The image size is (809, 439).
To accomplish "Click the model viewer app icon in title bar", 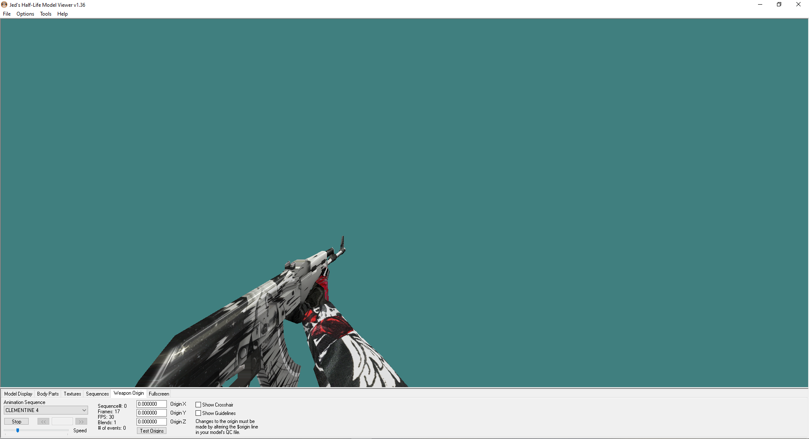I will tap(4, 5).
